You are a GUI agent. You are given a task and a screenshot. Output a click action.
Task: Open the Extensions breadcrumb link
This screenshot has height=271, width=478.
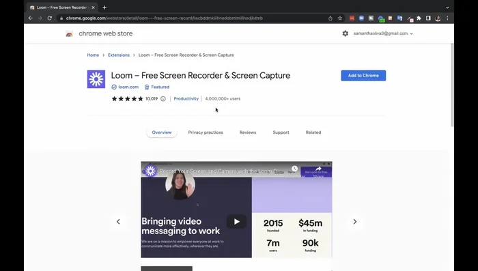point(119,55)
